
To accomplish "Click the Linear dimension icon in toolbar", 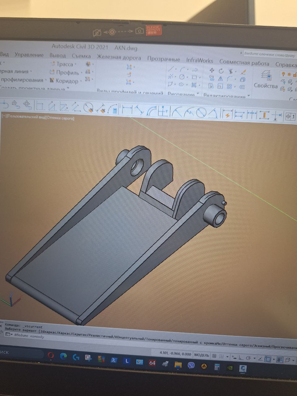I will click(127, 110).
